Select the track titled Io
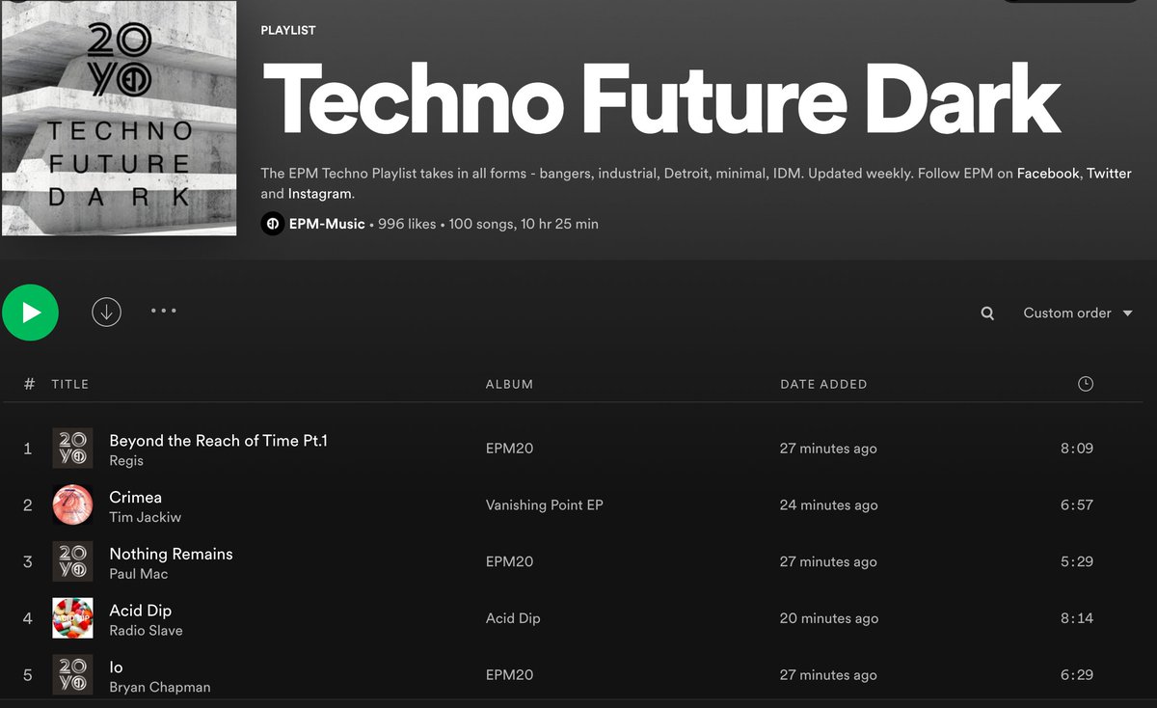The image size is (1157, 708). tap(116, 668)
